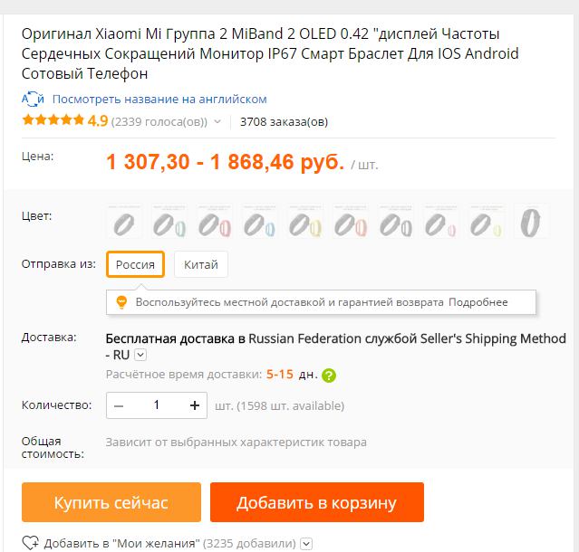Click the lightbulb tip icon

121,301
